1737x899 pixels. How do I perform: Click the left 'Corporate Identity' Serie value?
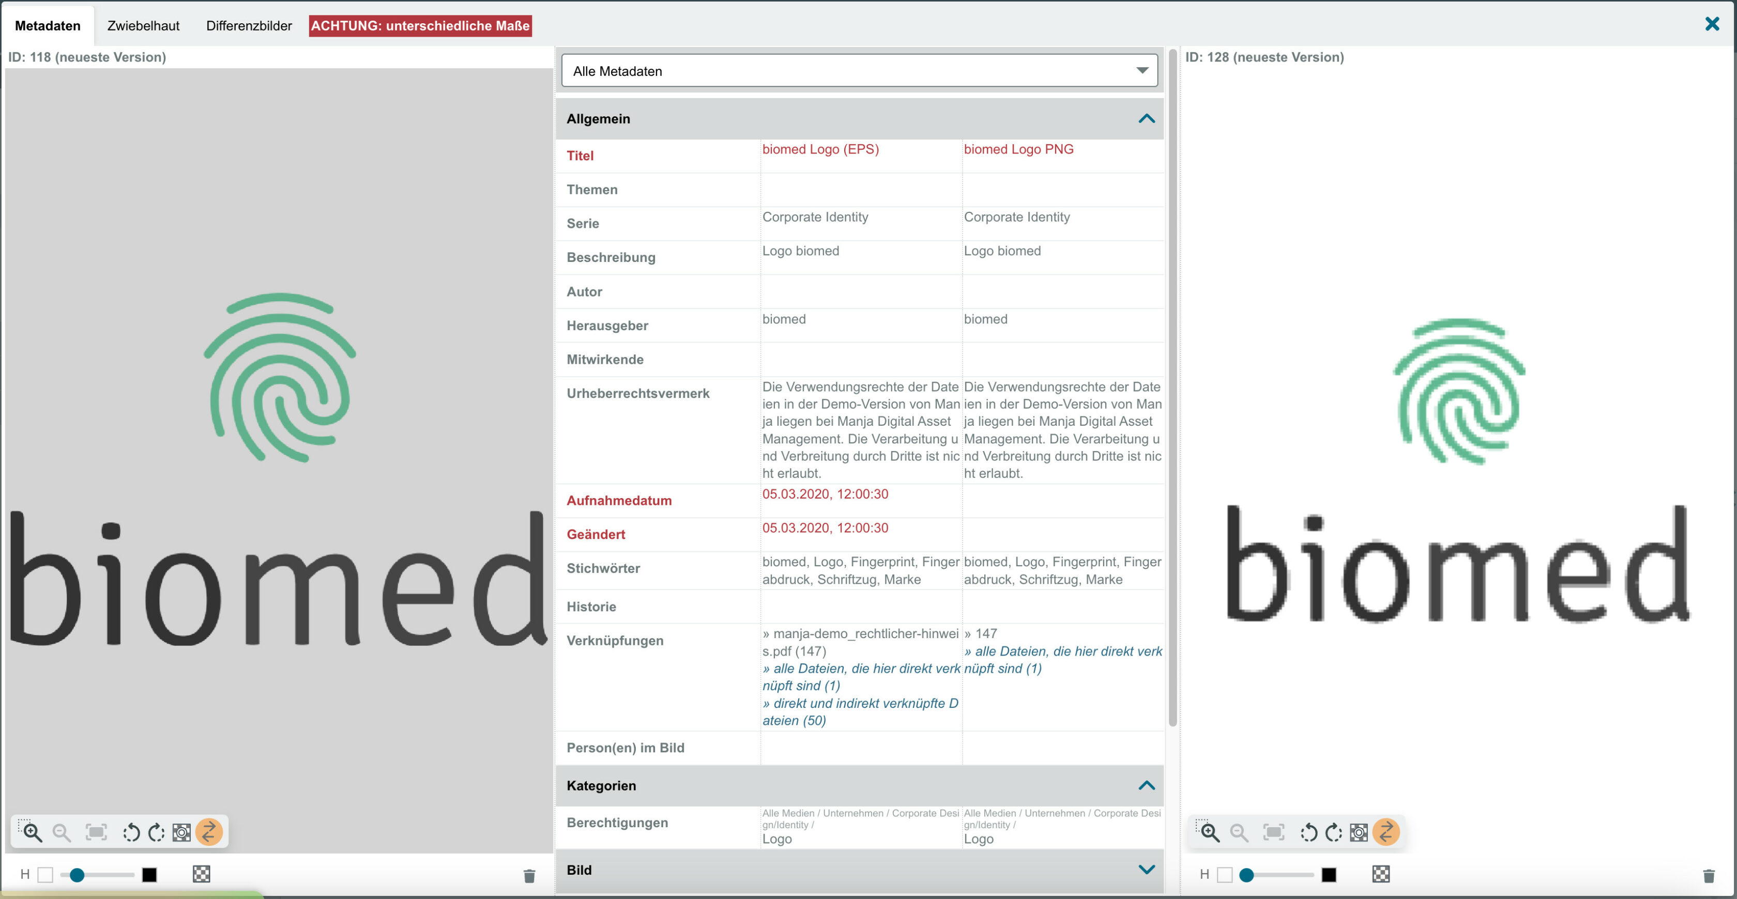point(815,217)
